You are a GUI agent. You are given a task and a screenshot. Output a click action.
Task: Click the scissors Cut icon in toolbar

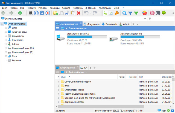click(x=67, y=13)
